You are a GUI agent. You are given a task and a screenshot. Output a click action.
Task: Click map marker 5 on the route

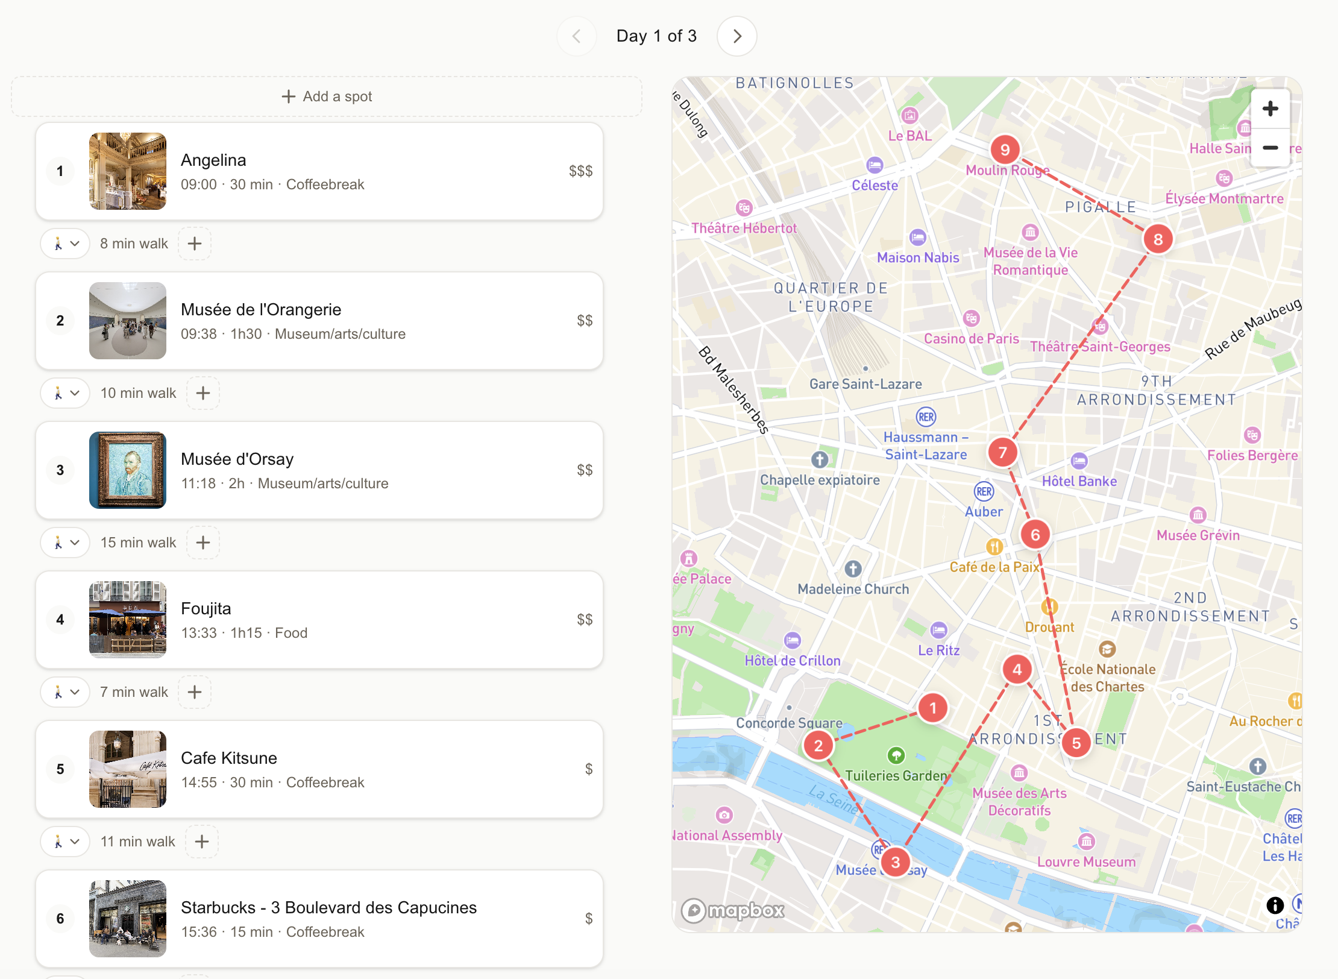[x=1076, y=743]
